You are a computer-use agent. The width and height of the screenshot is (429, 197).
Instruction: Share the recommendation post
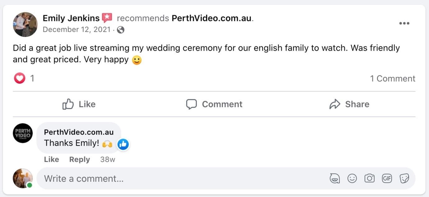click(x=349, y=104)
